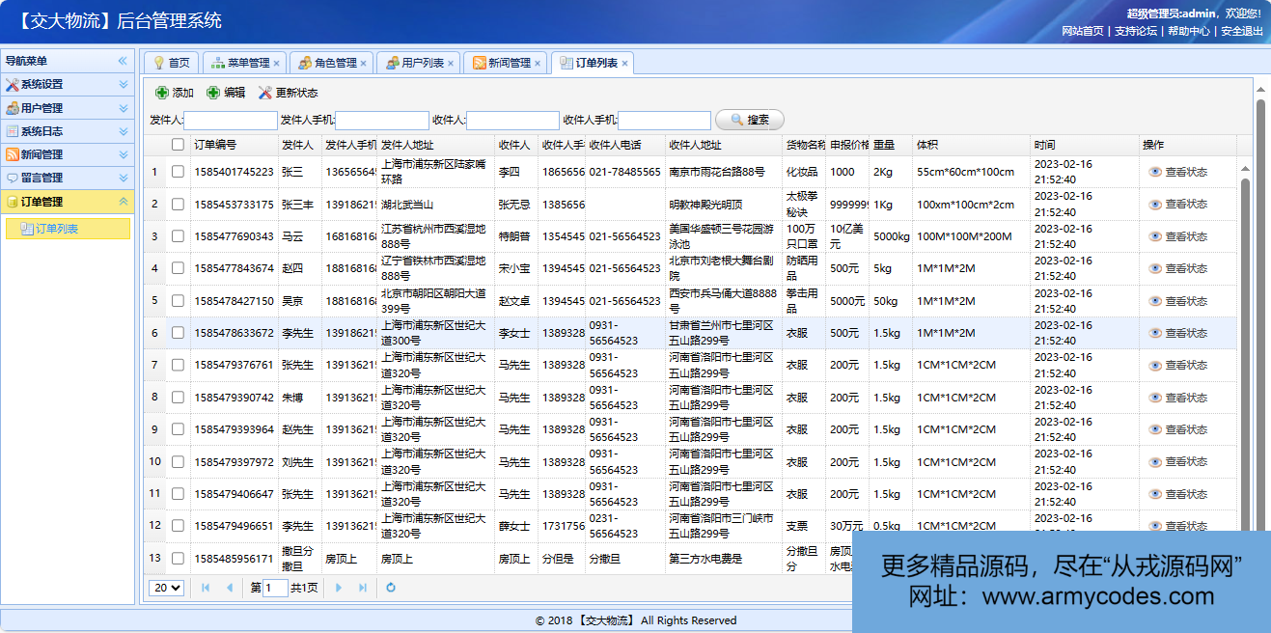Click the 更新状态 update status icon
1271x633 pixels.
tap(265, 93)
